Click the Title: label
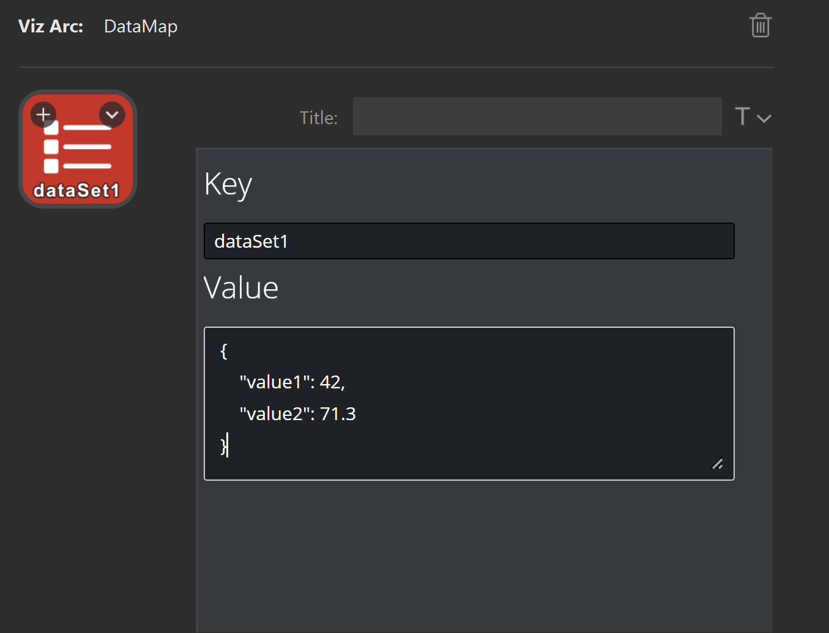The height and width of the screenshot is (633, 829). [318, 117]
